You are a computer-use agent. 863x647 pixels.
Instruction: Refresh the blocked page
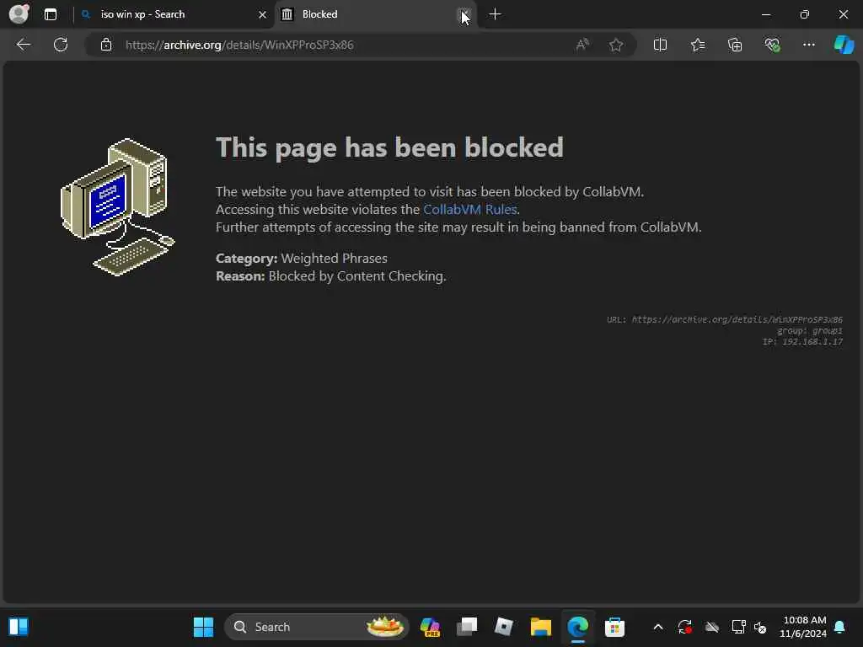61,45
